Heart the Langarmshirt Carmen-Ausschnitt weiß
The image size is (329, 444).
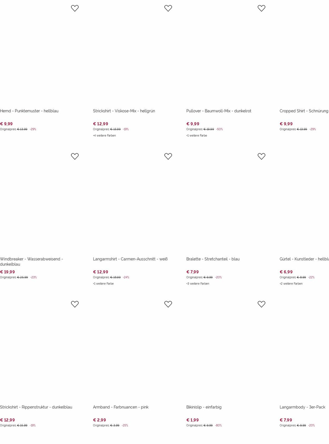(x=168, y=156)
